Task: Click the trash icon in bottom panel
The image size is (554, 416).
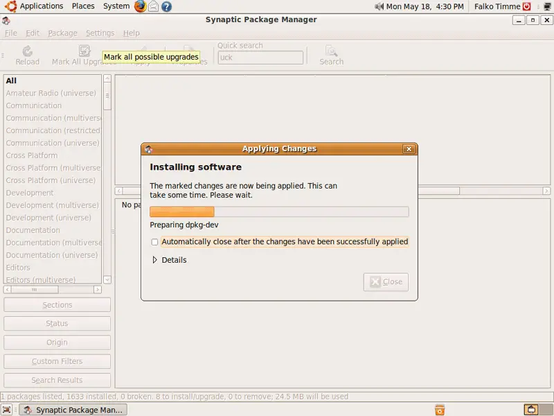Action: [x=440, y=410]
